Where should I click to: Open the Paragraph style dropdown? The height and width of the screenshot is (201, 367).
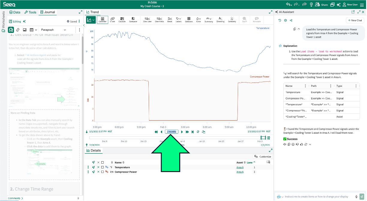[x=53, y=30]
